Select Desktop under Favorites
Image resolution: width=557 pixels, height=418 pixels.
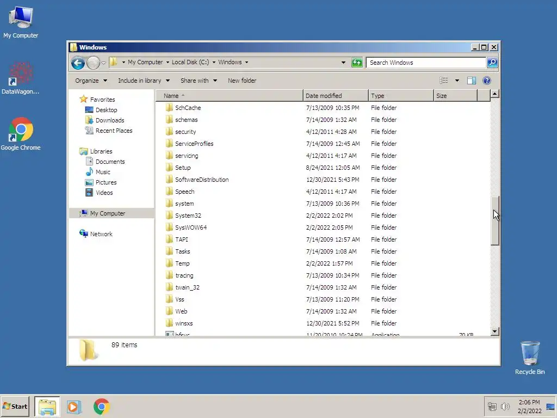click(x=106, y=110)
